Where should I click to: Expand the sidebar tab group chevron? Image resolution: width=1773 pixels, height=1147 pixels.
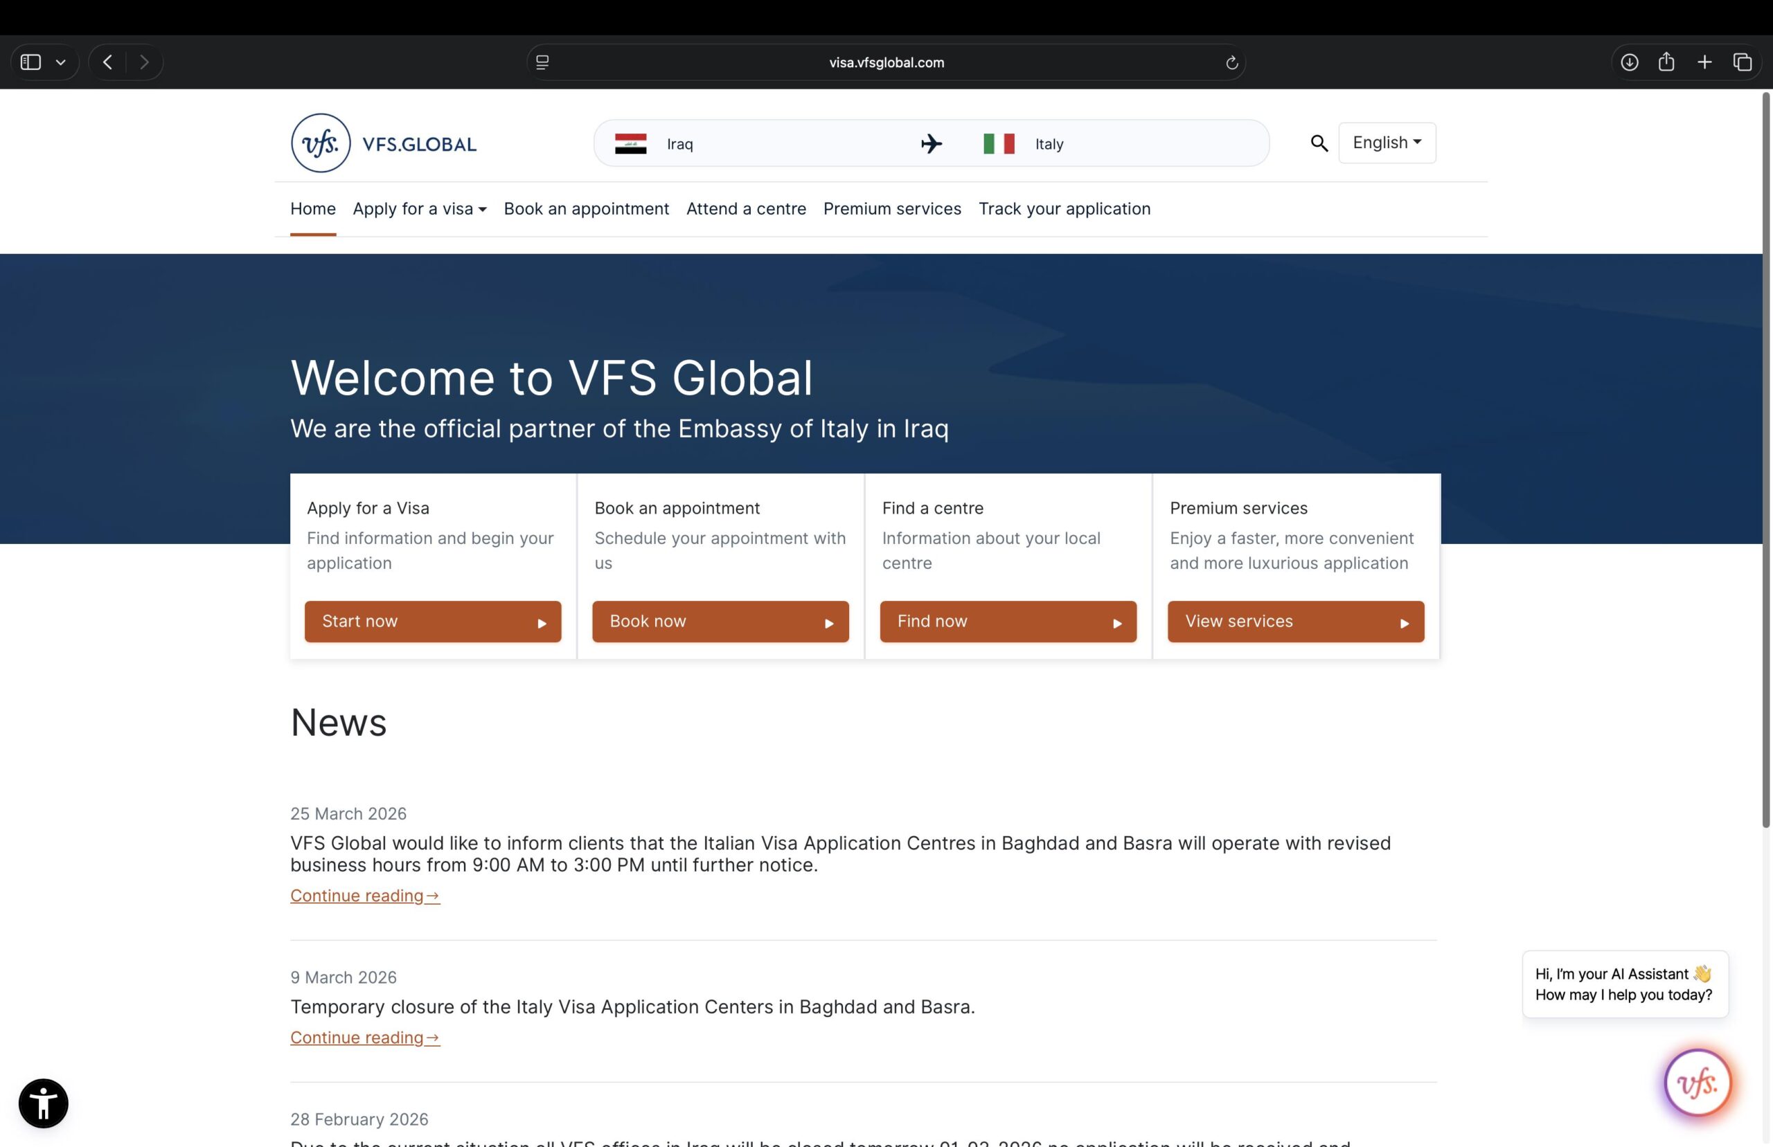(61, 62)
